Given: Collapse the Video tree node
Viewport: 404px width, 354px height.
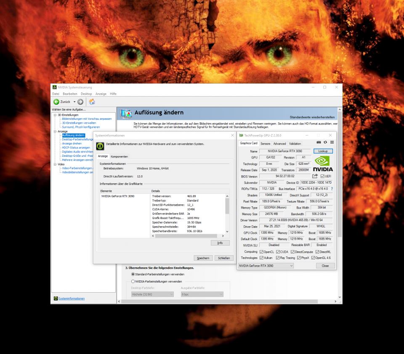Looking at the screenshot, I should point(55,164).
